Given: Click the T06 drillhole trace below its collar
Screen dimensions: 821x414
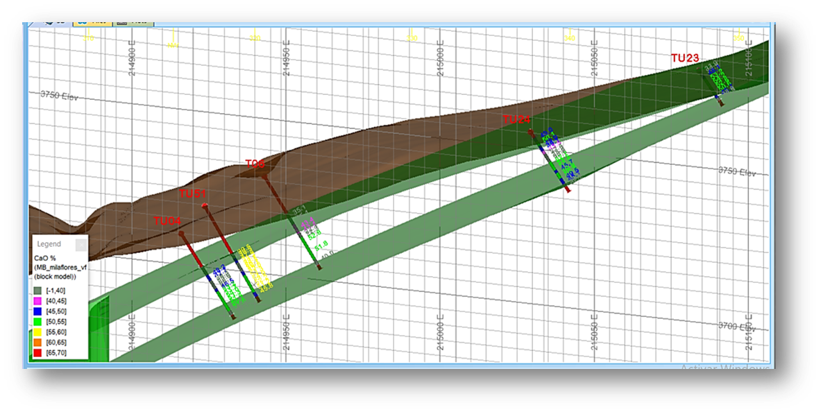Looking at the screenshot, I should coord(276,196).
